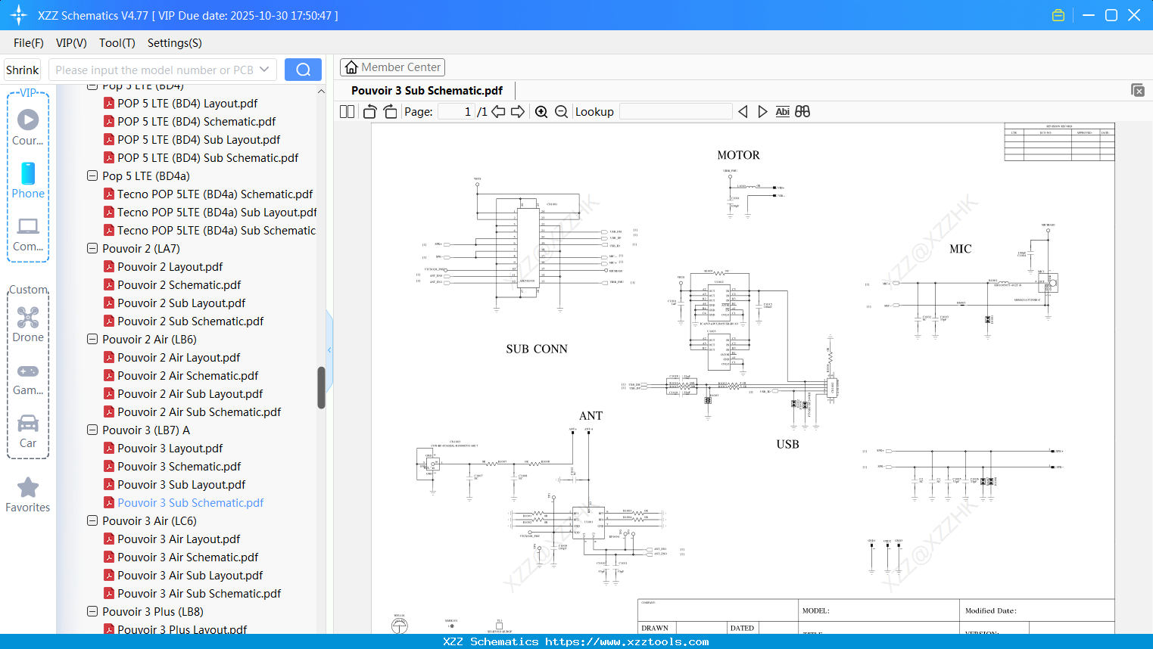Select the two-page view icon
Image resolution: width=1153 pixels, height=649 pixels.
pyautogui.click(x=346, y=111)
